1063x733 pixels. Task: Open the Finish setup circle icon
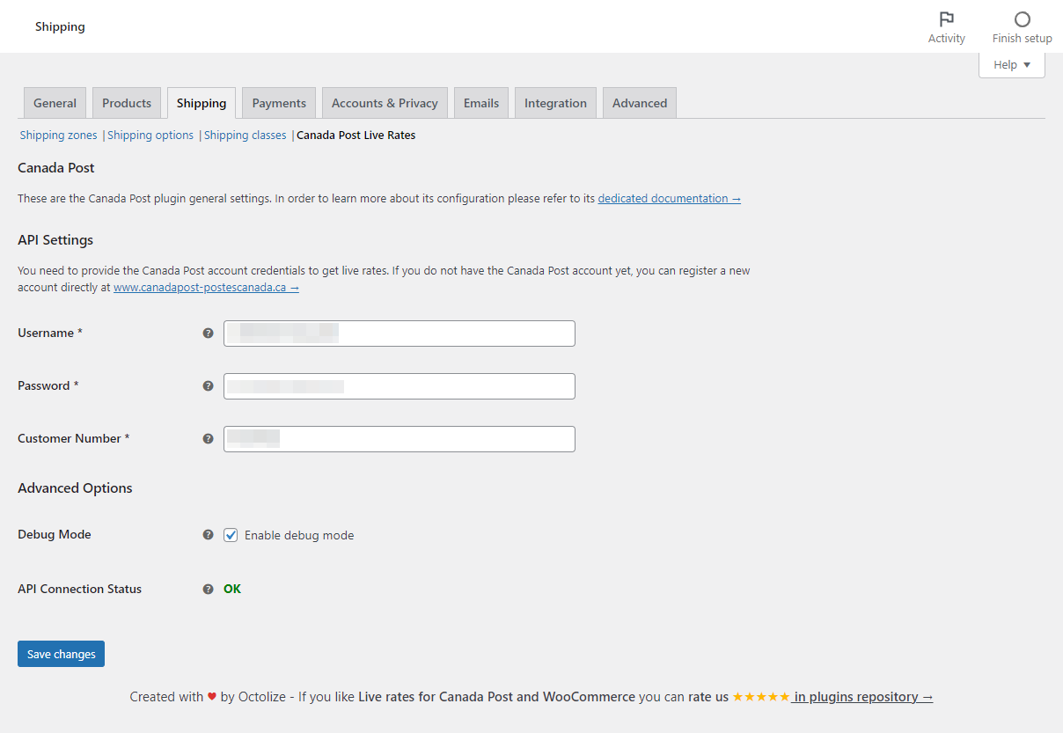(1022, 19)
